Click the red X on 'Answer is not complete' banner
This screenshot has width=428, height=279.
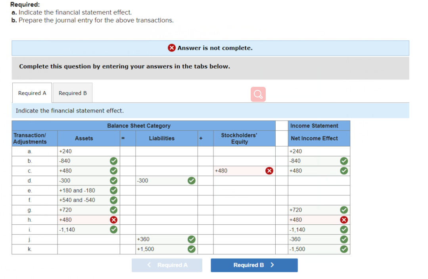click(x=171, y=48)
